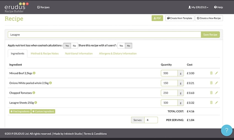Click the total cost value £ 4.16
The width and height of the screenshot is (234, 140).
point(191,111)
